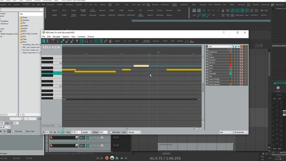
Task: Jump to start in MIDI editor transport
Action: tap(43, 132)
